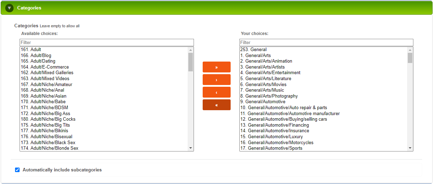Select 14. General/Automotive/Insurance entry

point(324,131)
